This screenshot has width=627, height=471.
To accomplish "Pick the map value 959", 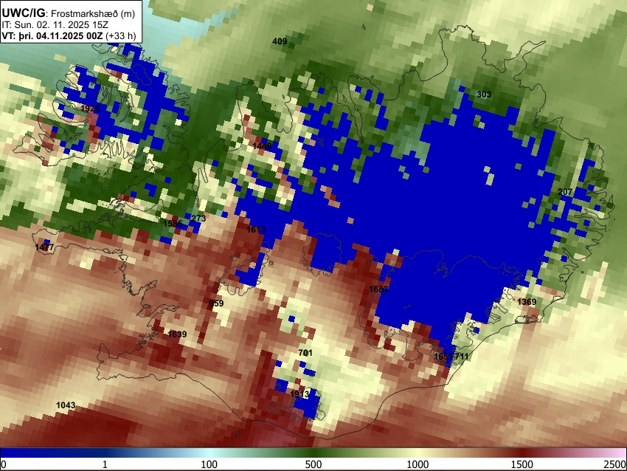I will 216,303.
